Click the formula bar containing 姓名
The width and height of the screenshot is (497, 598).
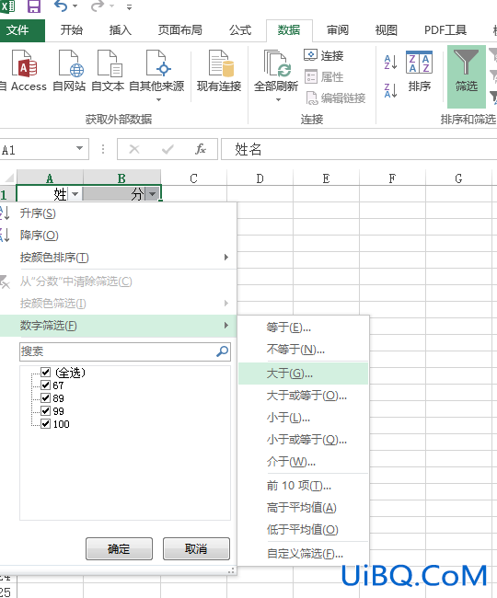click(x=359, y=149)
